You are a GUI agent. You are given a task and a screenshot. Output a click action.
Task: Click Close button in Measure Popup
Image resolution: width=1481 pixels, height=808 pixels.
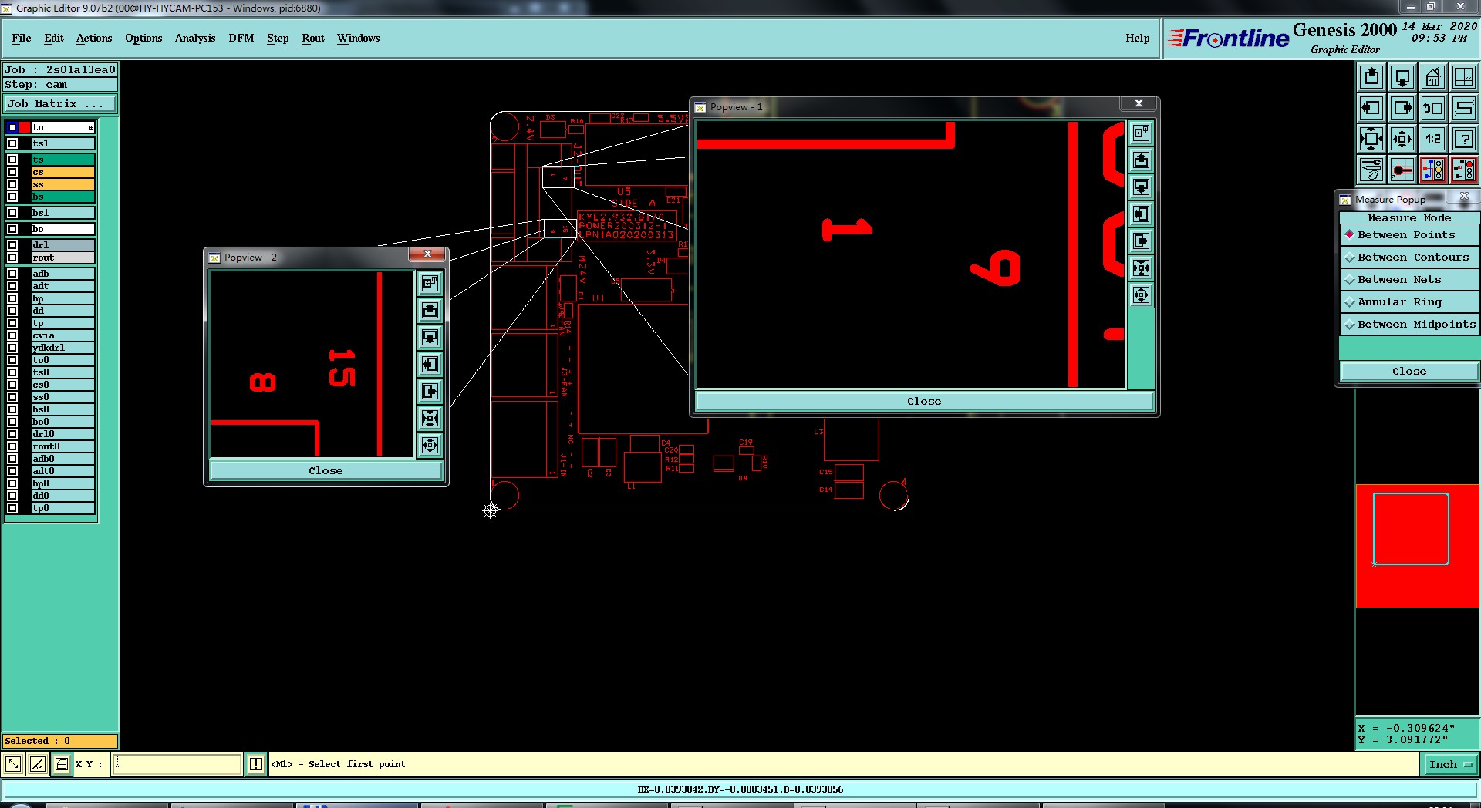(x=1408, y=372)
